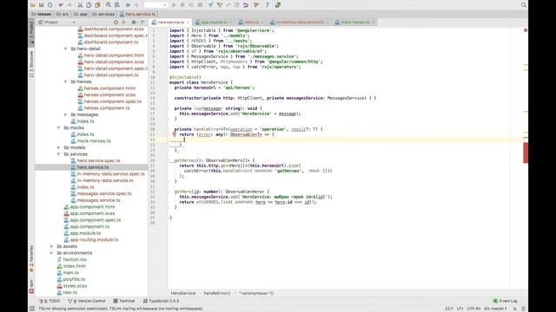
Task: Collapse the hero-detail folder
Action: 66,49
